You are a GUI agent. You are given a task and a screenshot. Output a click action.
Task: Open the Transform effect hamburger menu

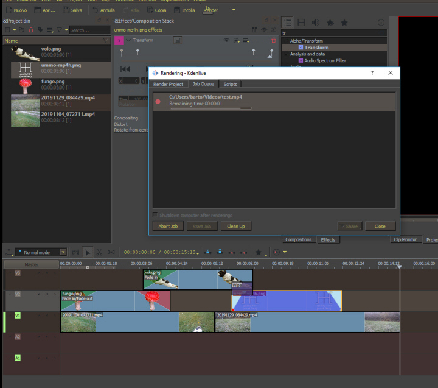tap(246, 41)
